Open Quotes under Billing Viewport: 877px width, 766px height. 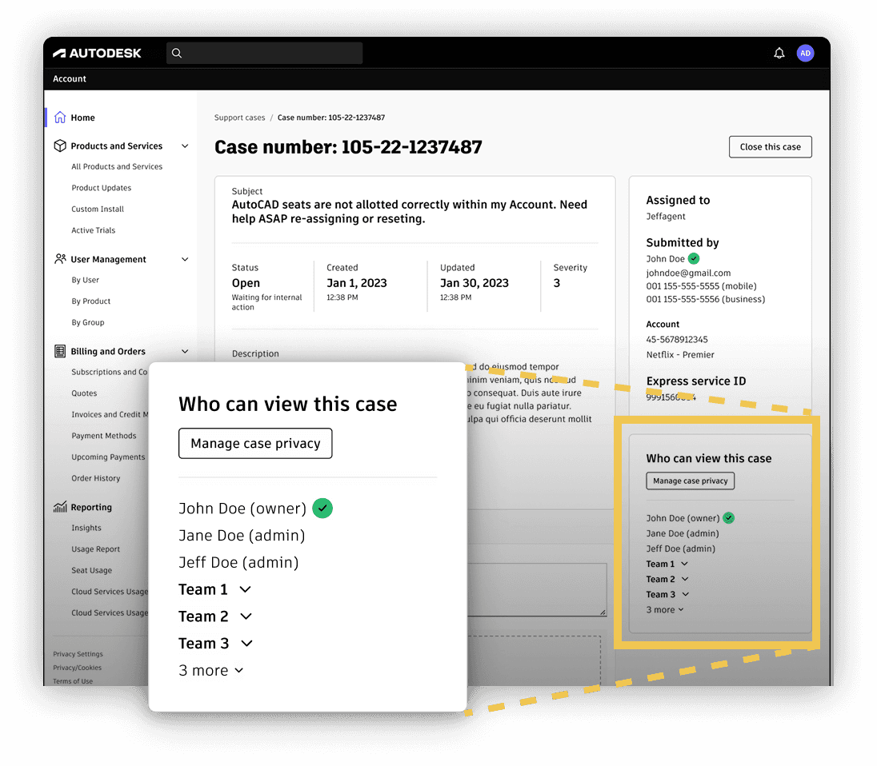tap(84, 393)
